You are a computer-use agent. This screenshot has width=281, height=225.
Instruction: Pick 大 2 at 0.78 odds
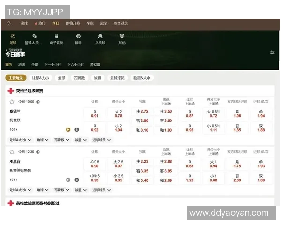pyautogui.click(x=118, y=113)
